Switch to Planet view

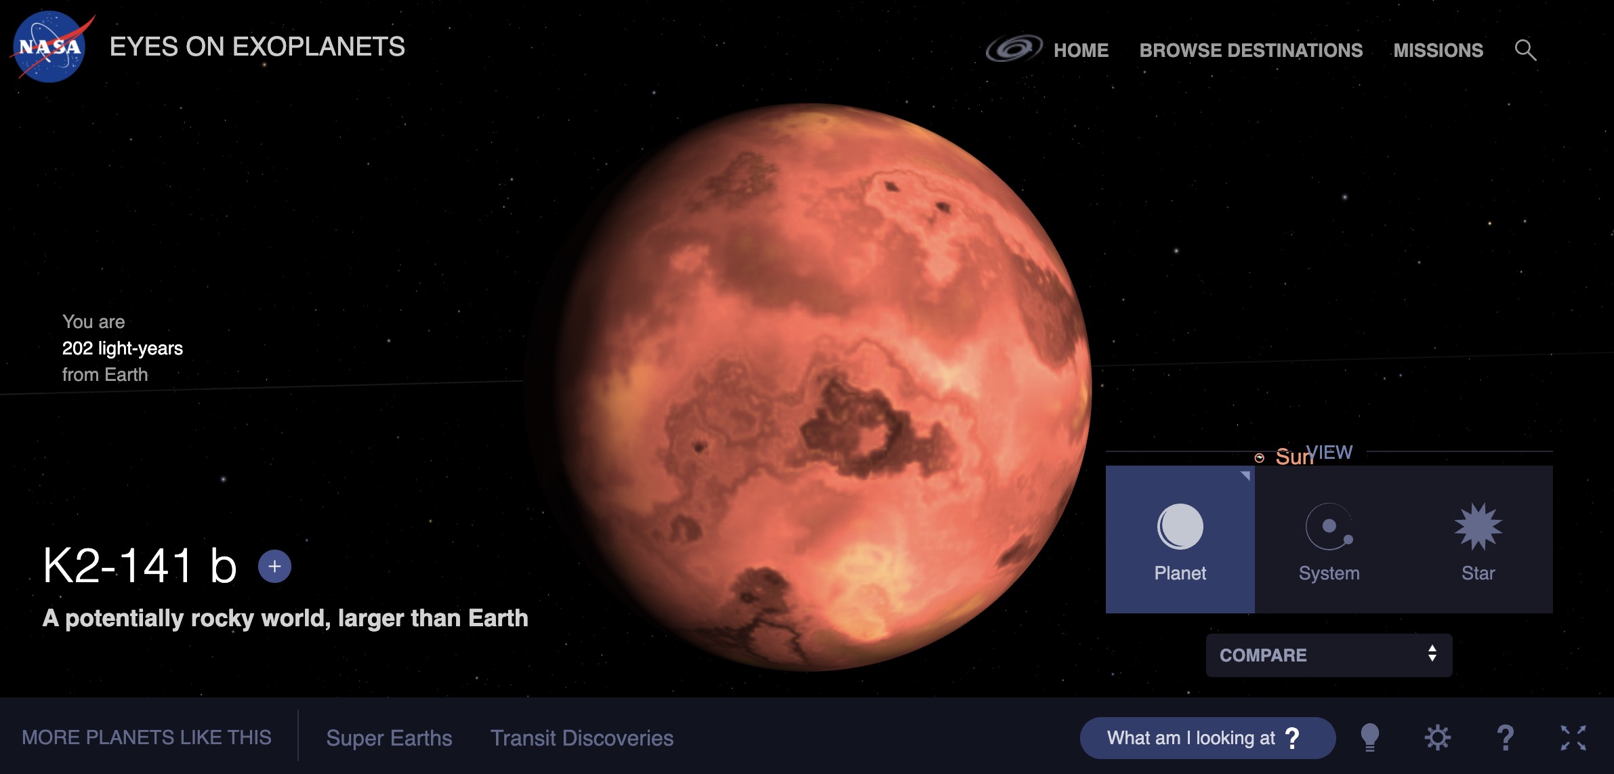pyautogui.click(x=1180, y=539)
